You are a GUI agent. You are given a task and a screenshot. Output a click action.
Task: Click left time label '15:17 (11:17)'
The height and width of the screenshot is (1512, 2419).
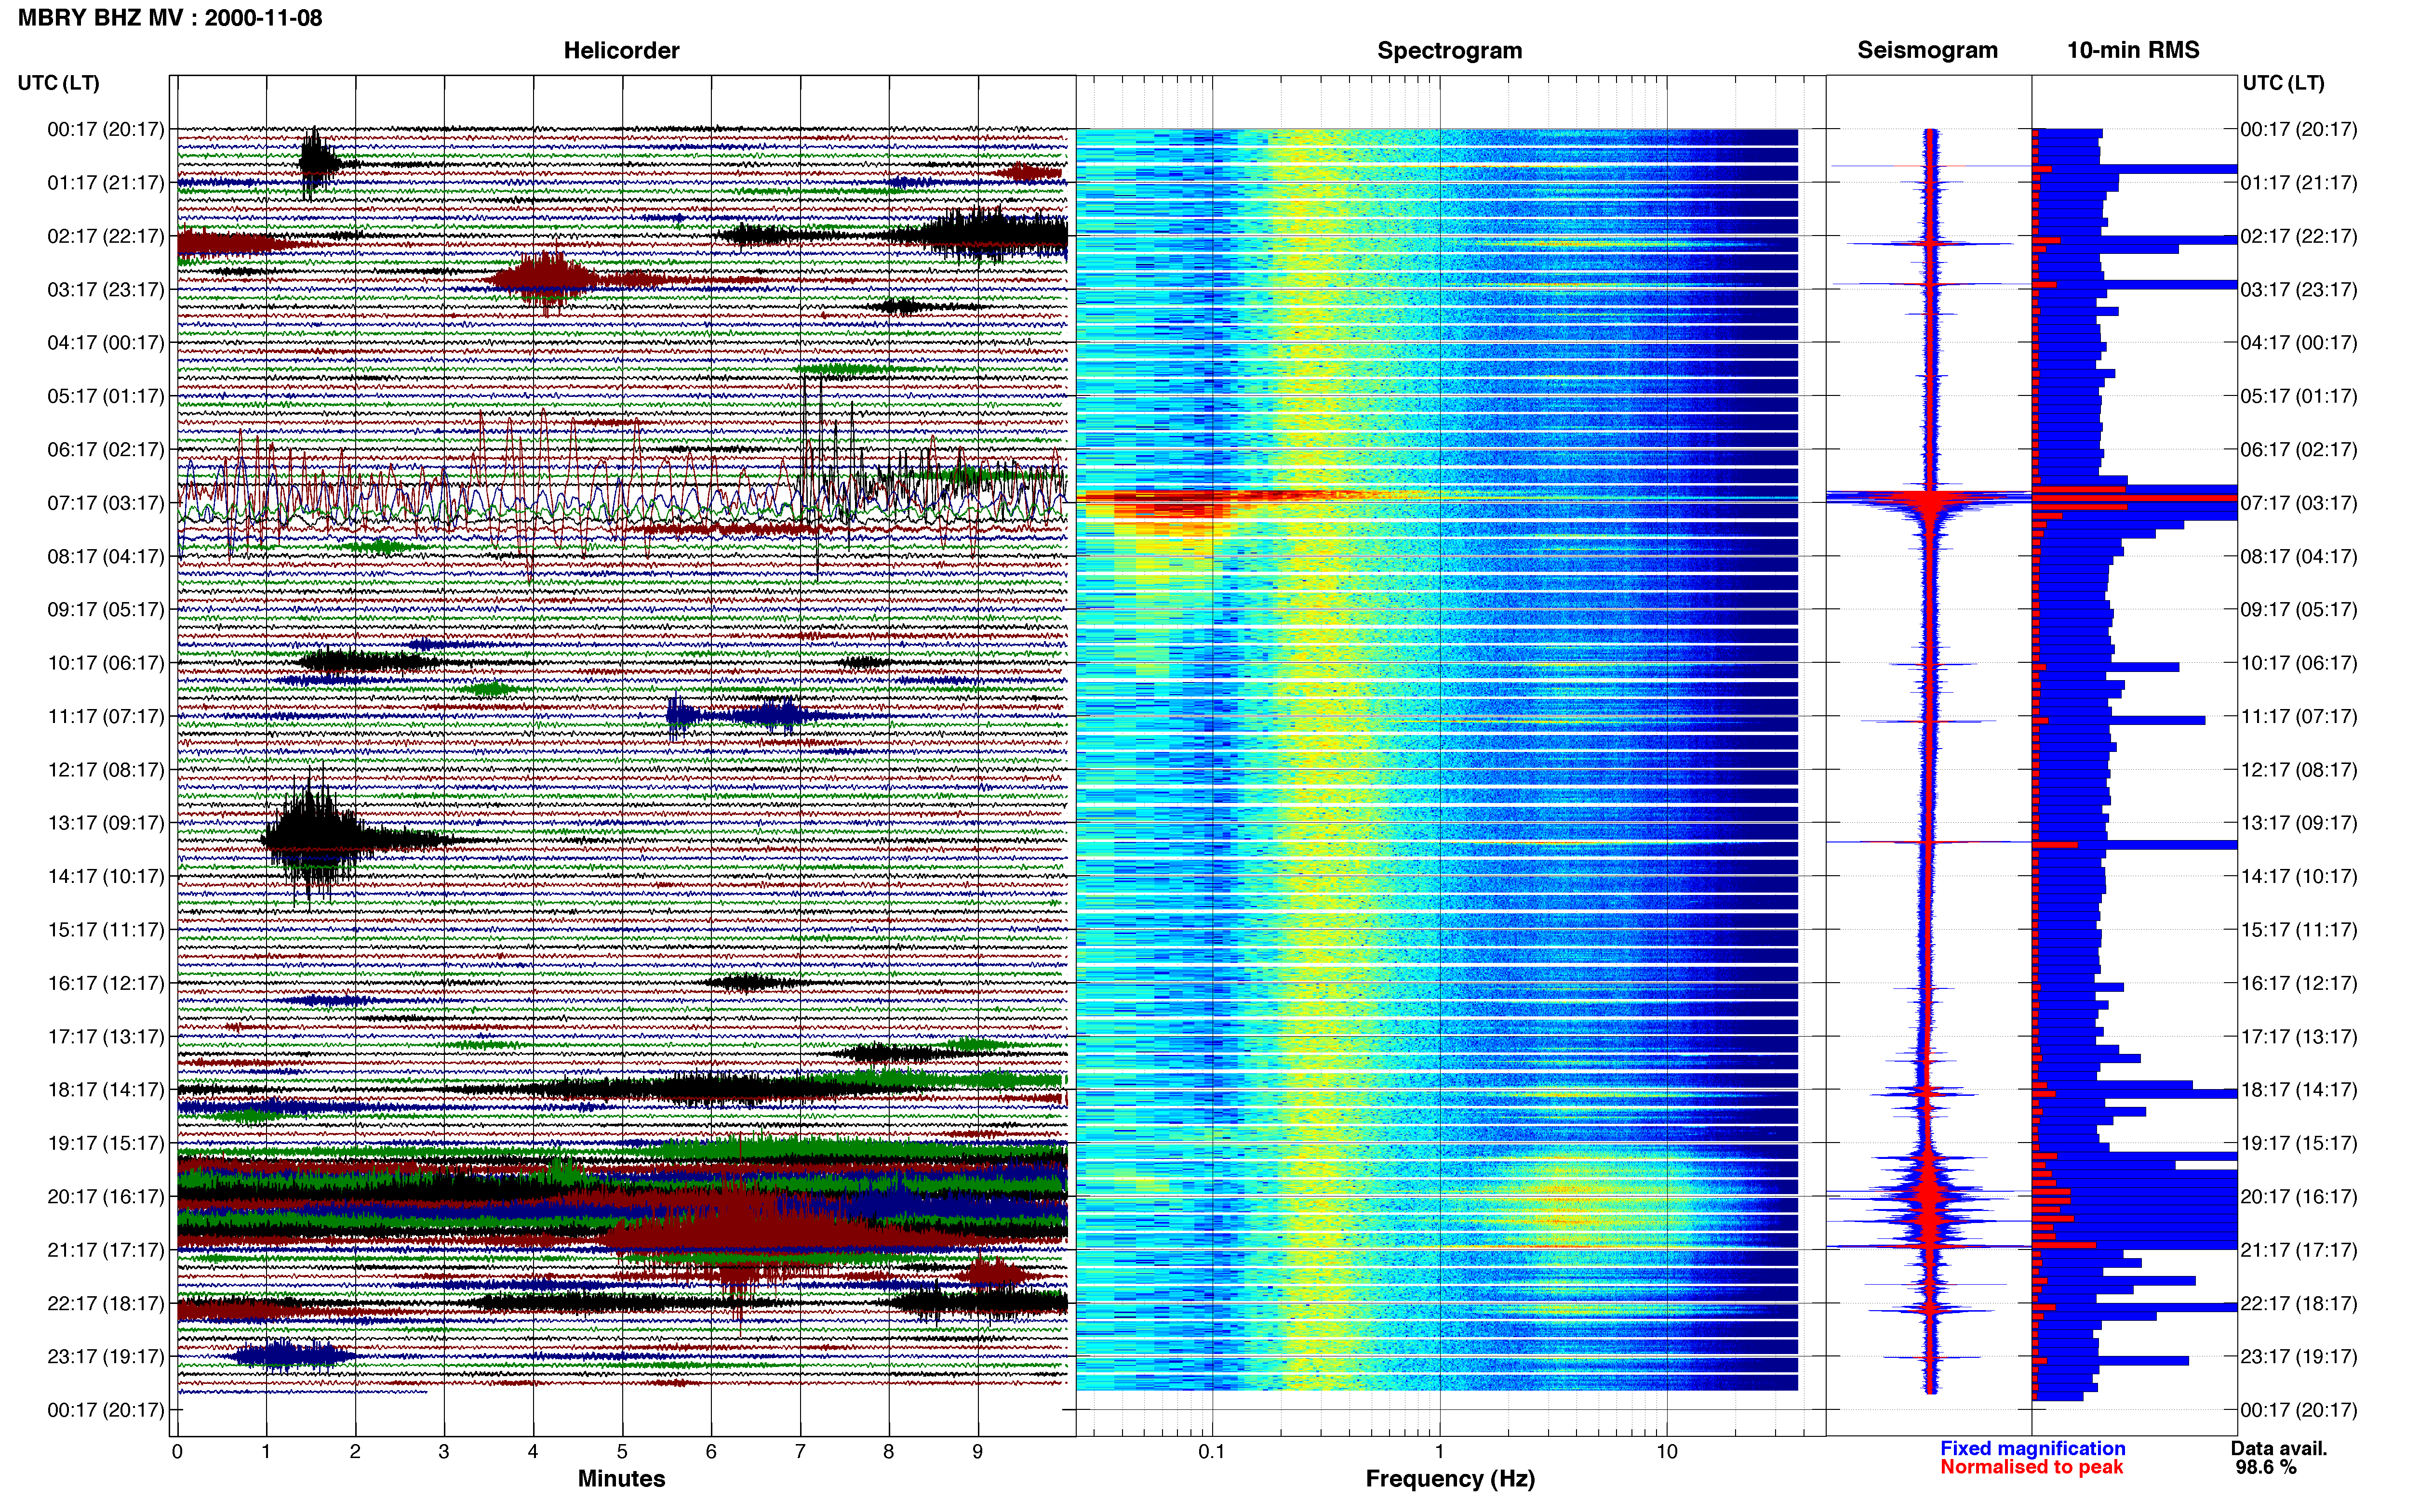[x=106, y=929]
